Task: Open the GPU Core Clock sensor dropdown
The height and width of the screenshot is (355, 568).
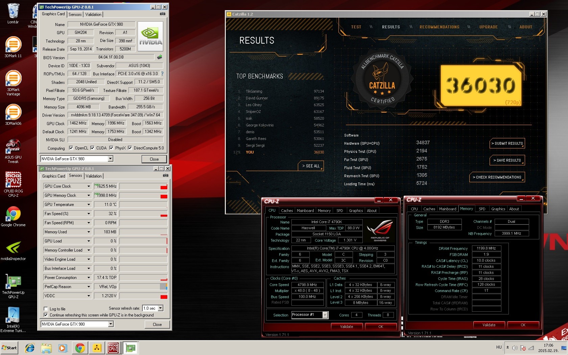Action: coord(89,186)
